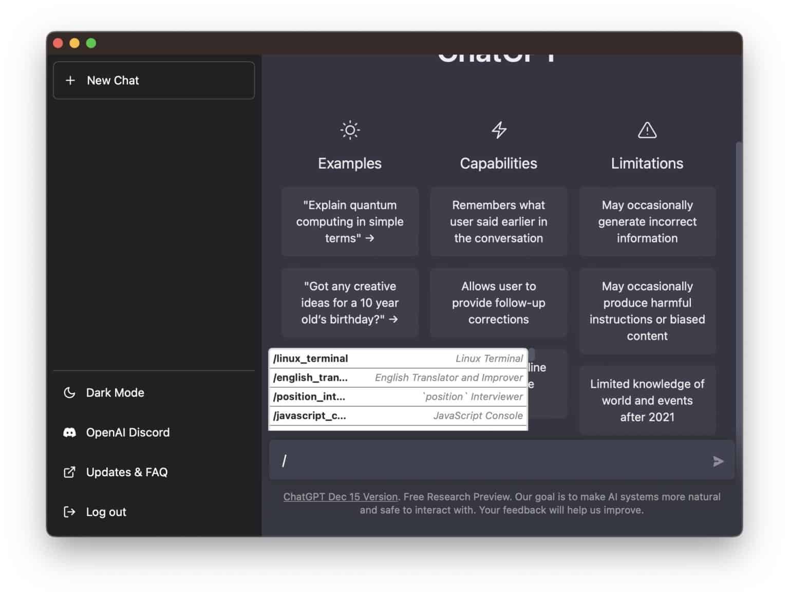Click the external link icon beside Updates & FAQ

[x=70, y=472]
